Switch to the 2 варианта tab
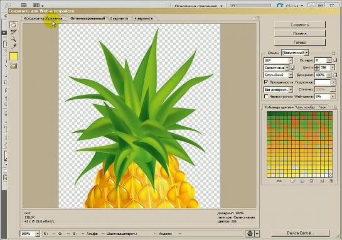 [119, 18]
